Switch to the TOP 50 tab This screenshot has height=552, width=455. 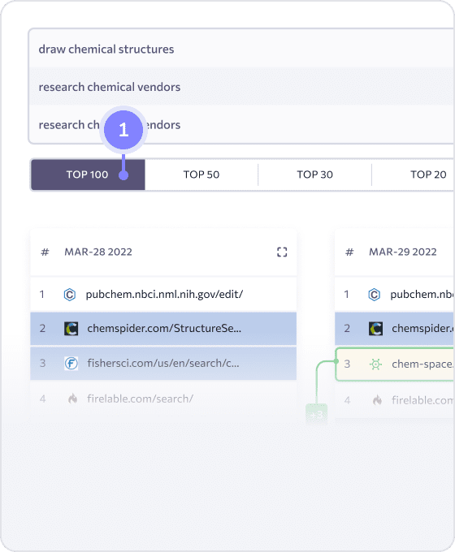(201, 175)
